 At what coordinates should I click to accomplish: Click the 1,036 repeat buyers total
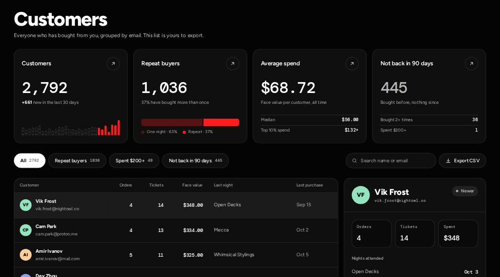tap(164, 88)
